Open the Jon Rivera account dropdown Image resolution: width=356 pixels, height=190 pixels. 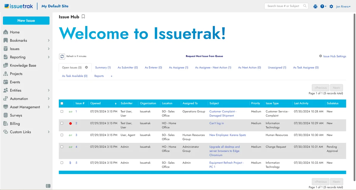coord(343,6)
